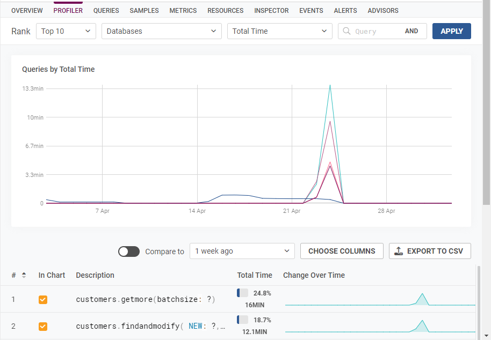Uncheck In Chart for customers.findandmodify row
Viewport: 491px width, 340px height.
coord(43,326)
